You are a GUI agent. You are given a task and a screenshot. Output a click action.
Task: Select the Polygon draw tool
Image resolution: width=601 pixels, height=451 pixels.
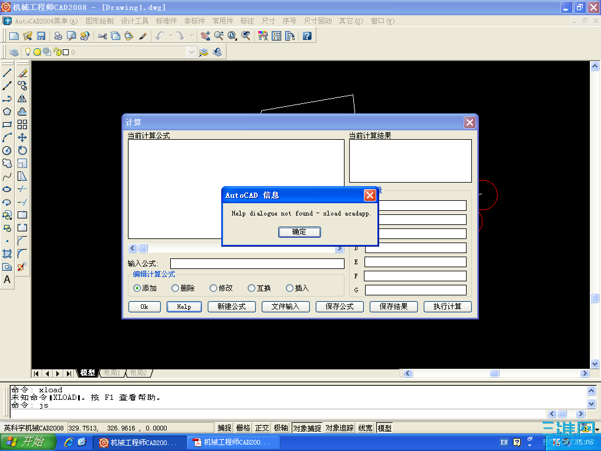coord(7,112)
